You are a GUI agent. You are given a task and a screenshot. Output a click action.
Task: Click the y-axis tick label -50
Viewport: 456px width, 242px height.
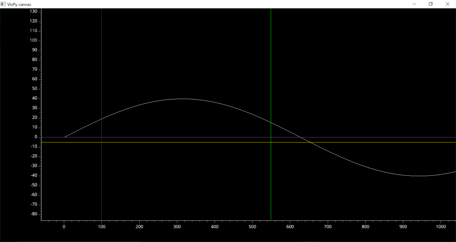(34, 185)
